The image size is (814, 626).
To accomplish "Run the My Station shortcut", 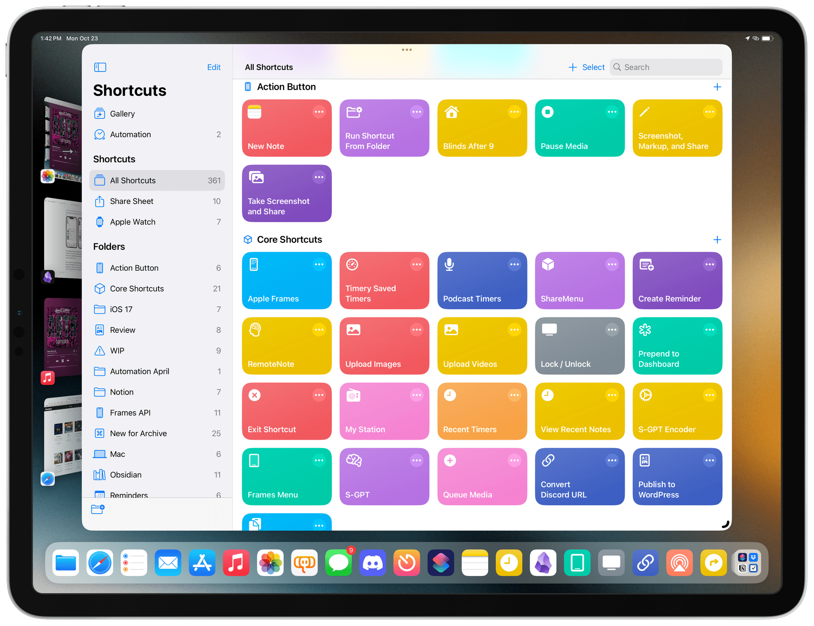I will coord(384,411).
